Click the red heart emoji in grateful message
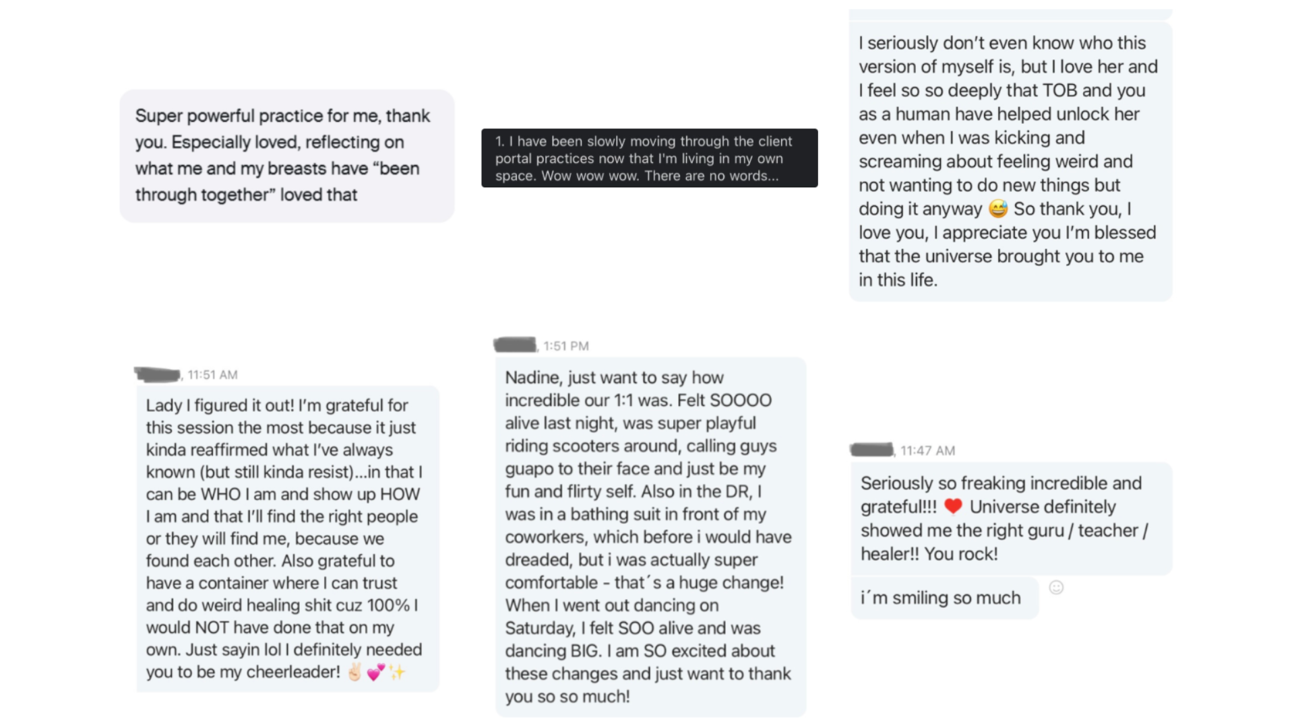 952,506
